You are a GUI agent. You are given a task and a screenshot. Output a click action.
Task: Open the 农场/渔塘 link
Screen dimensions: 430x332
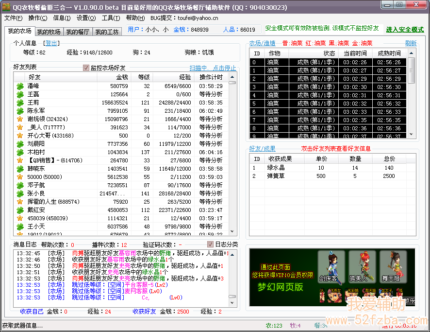pos(262,43)
